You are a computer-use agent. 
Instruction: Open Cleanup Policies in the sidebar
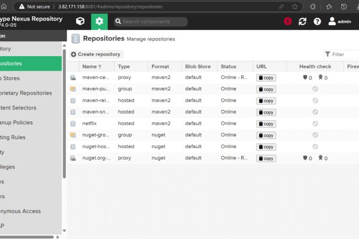[x=31, y=122]
